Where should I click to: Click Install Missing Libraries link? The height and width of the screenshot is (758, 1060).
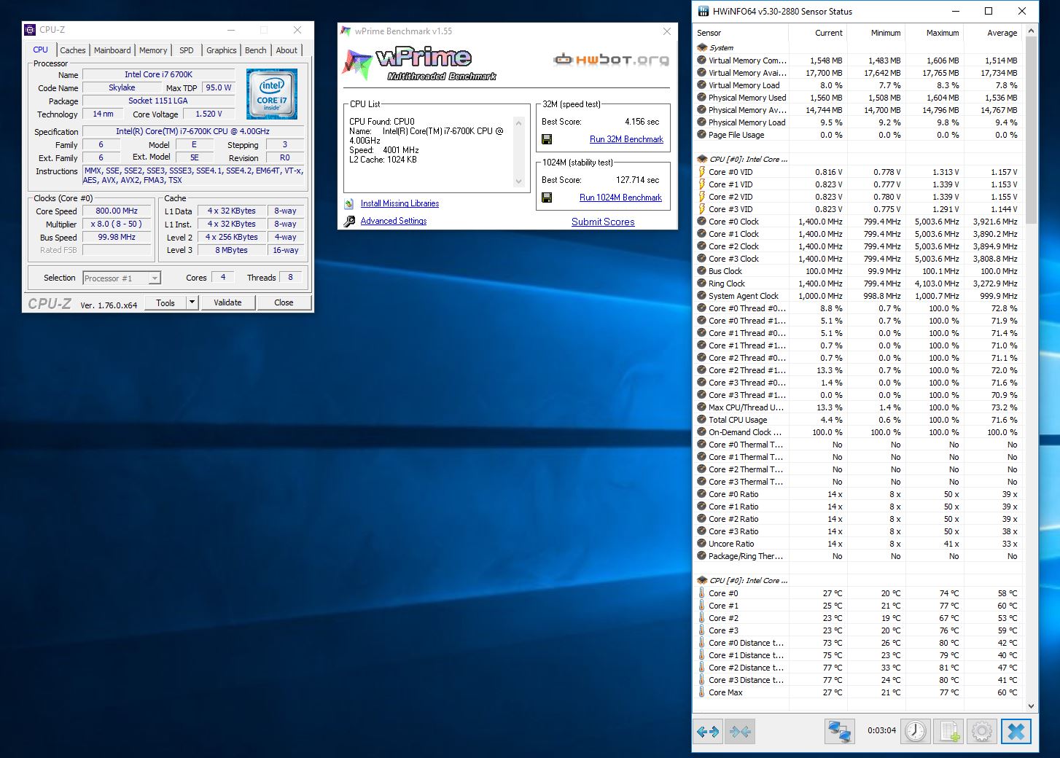pyautogui.click(x=400, y=203)
